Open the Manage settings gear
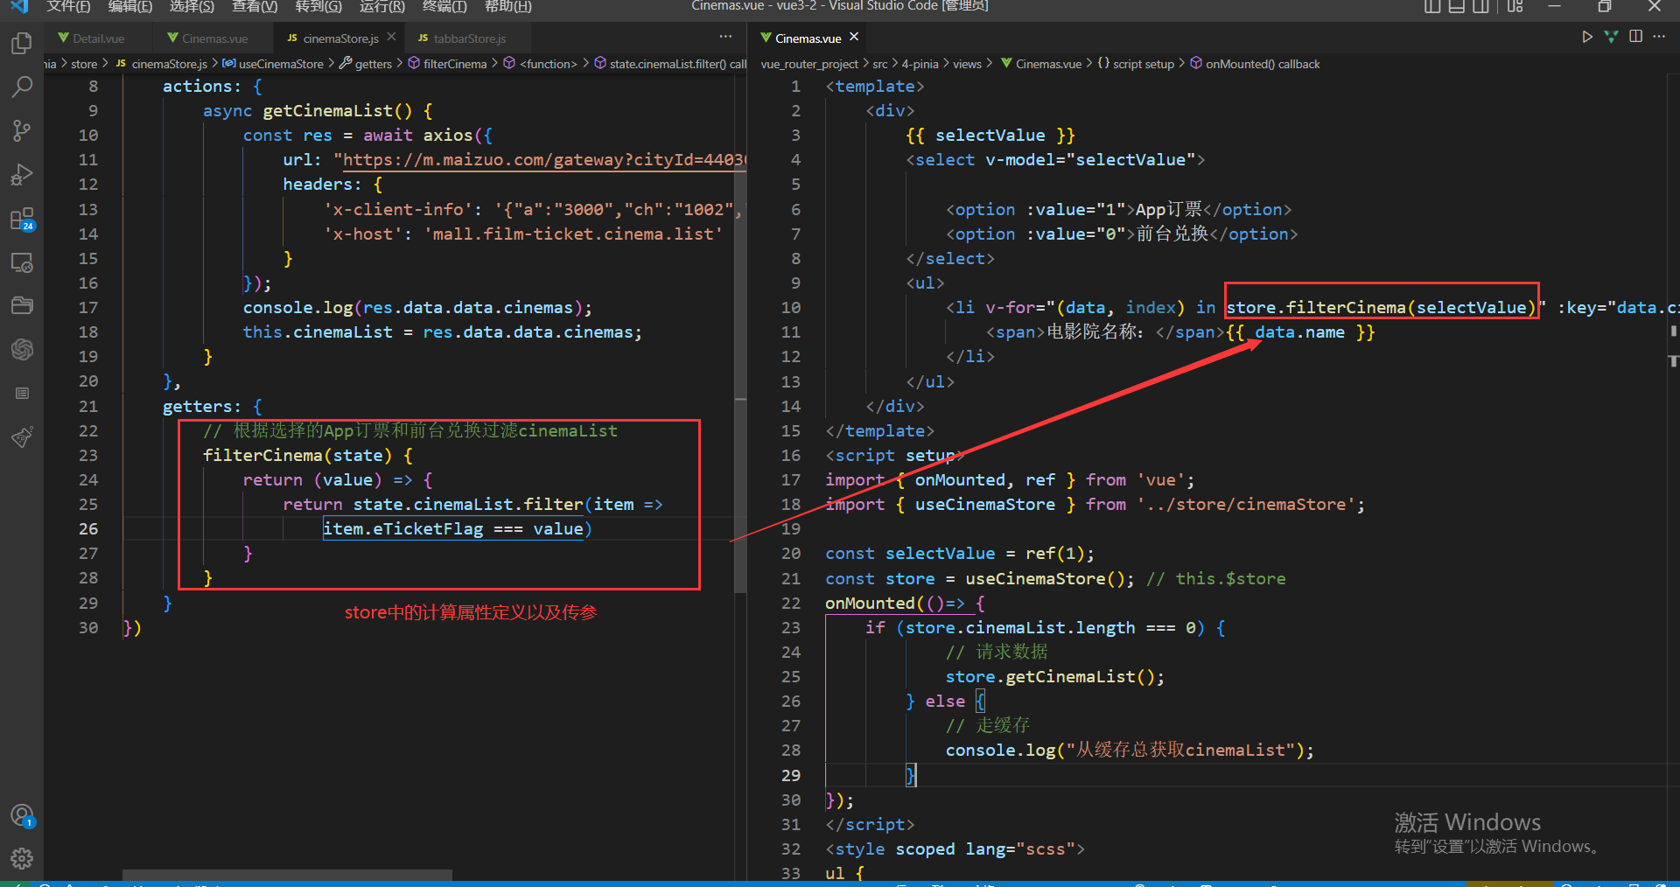This screenshot has height=887, width=1680. [22, 858]
